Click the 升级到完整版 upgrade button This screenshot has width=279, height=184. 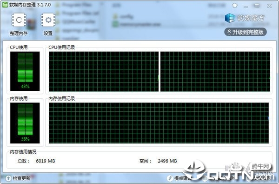(x=246, y=32)
